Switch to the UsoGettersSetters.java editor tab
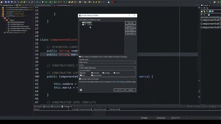Screen dimensions: 221x124 coord(63,6)
